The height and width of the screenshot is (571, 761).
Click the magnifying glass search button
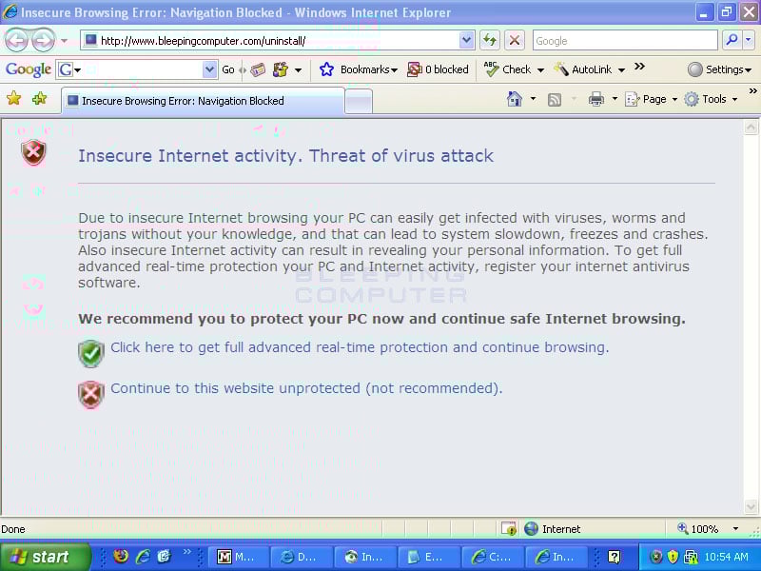731,40
